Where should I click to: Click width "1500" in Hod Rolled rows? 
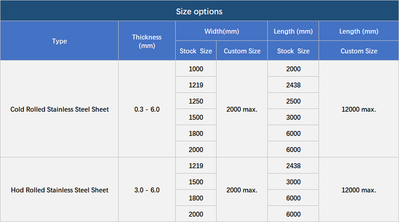[196, 182]
